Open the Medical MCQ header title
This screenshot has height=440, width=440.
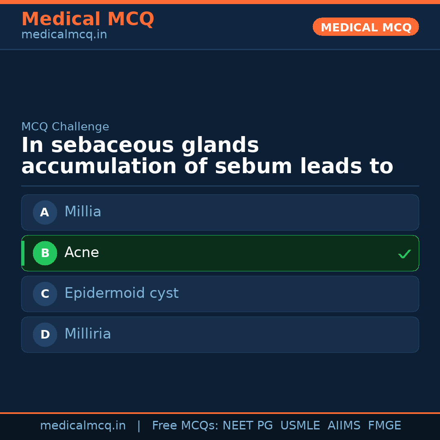click(x=88, y=19)
